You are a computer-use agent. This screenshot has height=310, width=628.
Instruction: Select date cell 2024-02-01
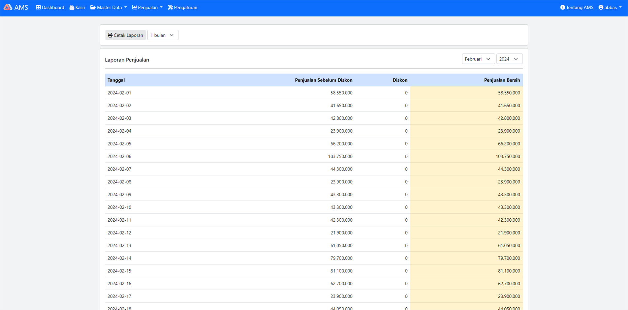(x=119, y=93)
